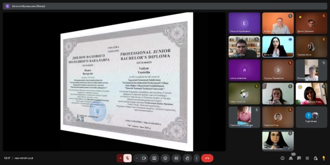Select the Денис tile with round avatar
The height and width of the screenshot is (165, 330).
[x=311, y=23]
